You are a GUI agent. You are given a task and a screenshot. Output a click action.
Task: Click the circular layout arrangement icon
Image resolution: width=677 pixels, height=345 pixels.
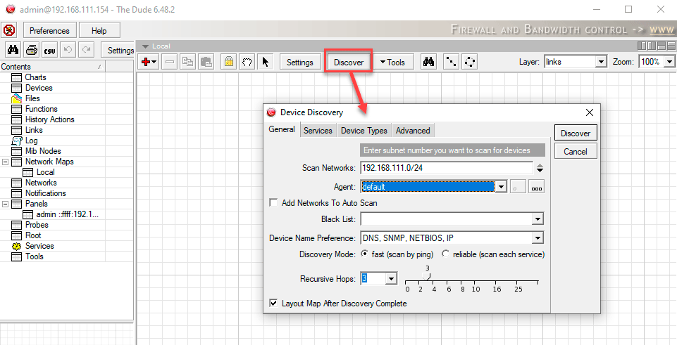(x=470, y=62)
